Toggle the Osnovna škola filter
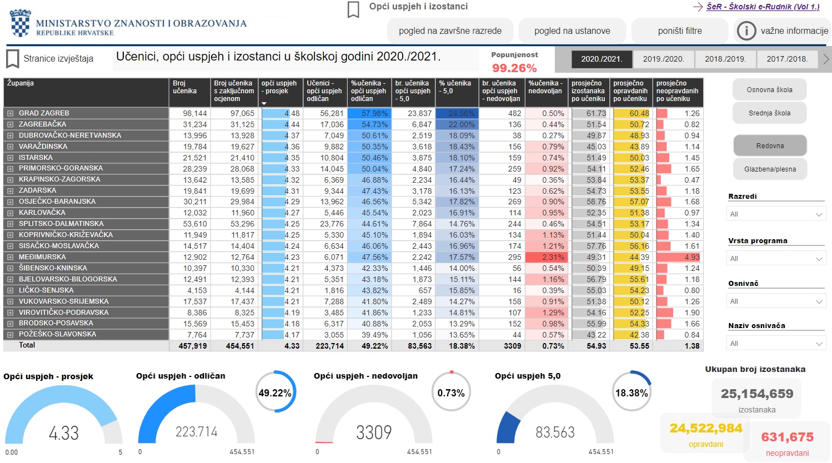Screen dimensions: 832x463 coord(770,89)
